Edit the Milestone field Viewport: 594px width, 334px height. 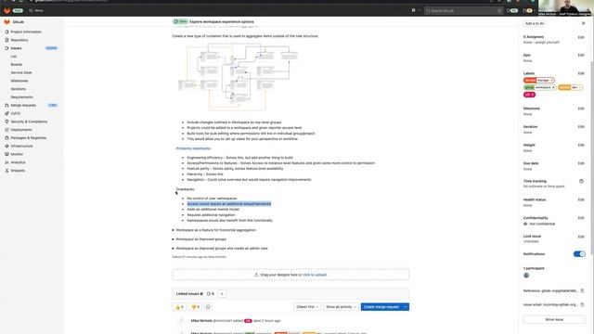point(581,109)
